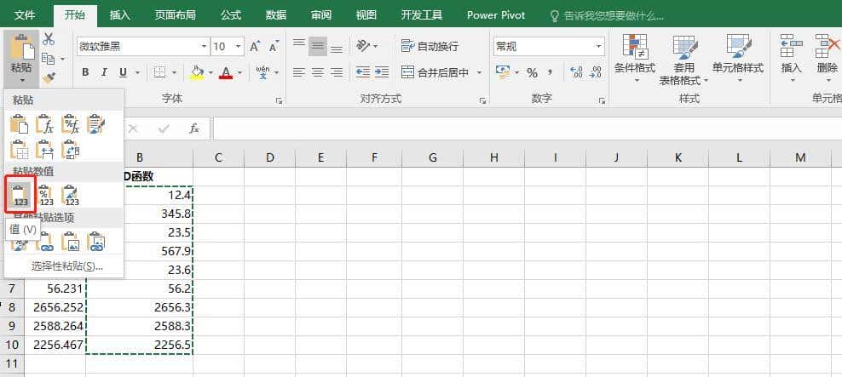Click the increase decimal icon
Image resolution: width=842 pixels, height=377 pixels.
click(x=577, y=72)
